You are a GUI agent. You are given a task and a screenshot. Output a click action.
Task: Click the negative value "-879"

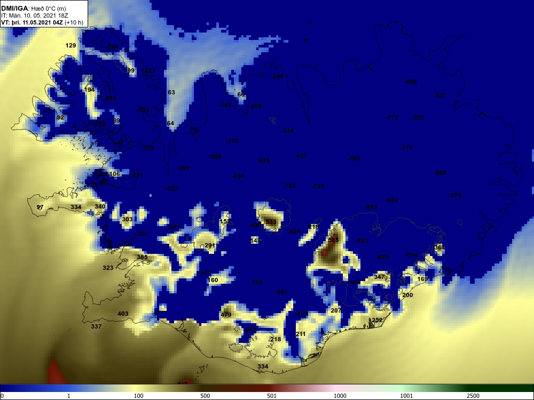click(x=455, y=196)
